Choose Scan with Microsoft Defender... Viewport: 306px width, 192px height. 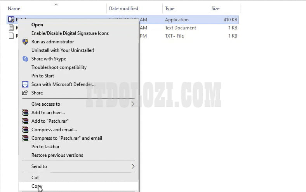[63, 84]
